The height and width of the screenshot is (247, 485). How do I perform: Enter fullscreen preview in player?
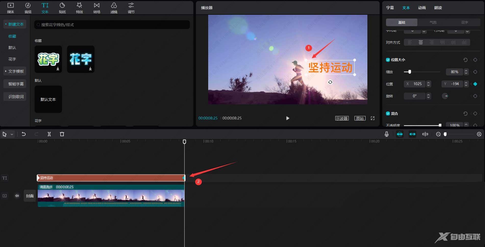[x=372, y=118]
